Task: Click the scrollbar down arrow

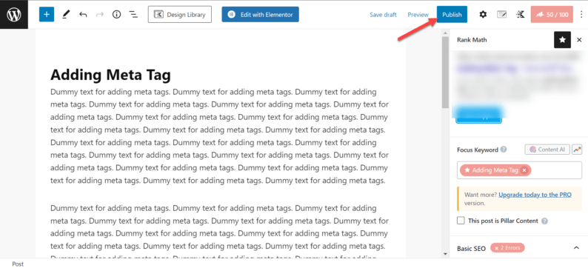Action: (445, 254)
